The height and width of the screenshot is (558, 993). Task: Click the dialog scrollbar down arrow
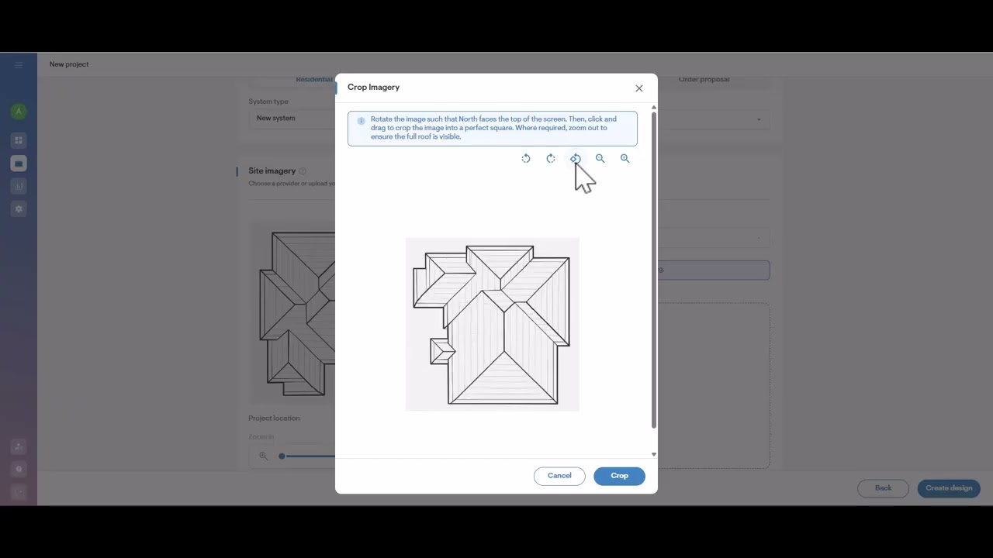click(654, 454)
